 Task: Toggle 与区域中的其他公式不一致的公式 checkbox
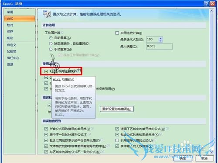tap(46, 152)
